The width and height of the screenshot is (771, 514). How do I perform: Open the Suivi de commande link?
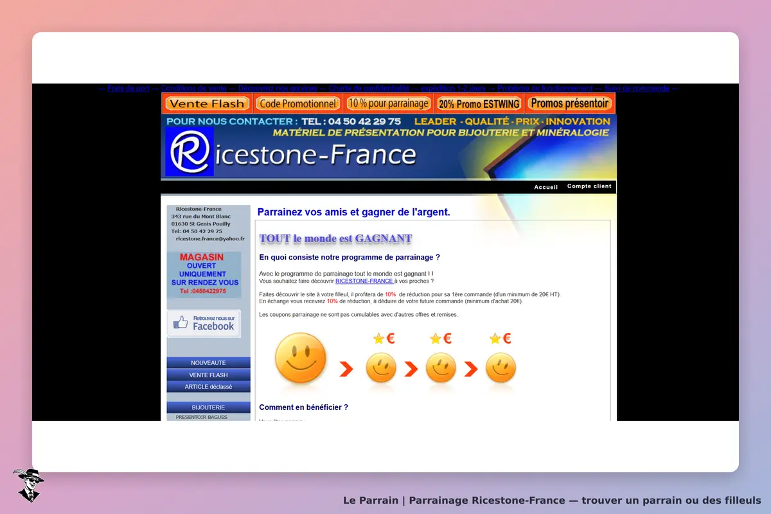click(x=637, y=89)
